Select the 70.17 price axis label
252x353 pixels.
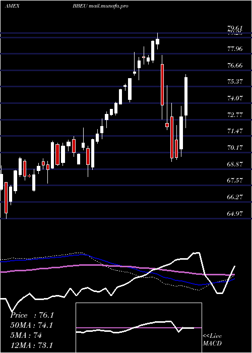[235, 147]
